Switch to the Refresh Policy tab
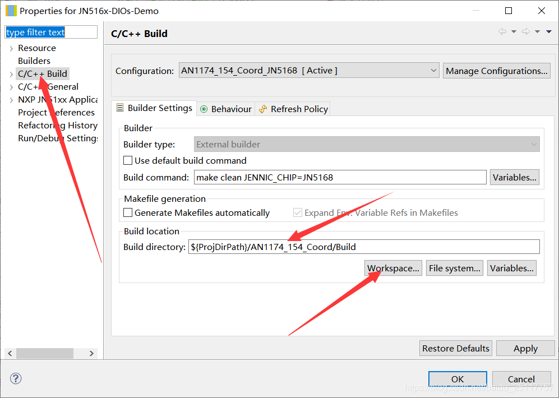The width and height of the screenshot is (559, 398). coord(293,109)
